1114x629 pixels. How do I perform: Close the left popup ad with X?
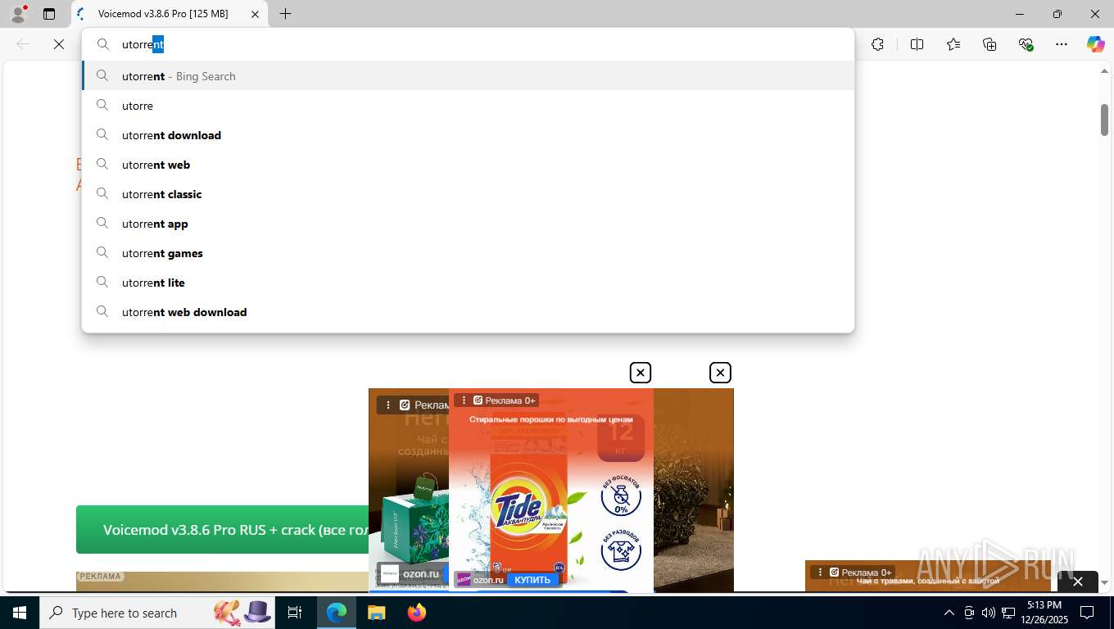click(x=641, y=373)
